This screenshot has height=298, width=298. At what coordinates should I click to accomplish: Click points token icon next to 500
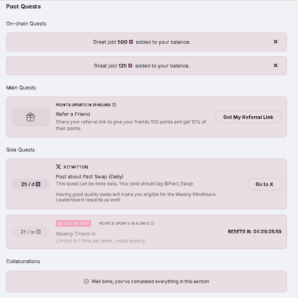tap(131, 42)
